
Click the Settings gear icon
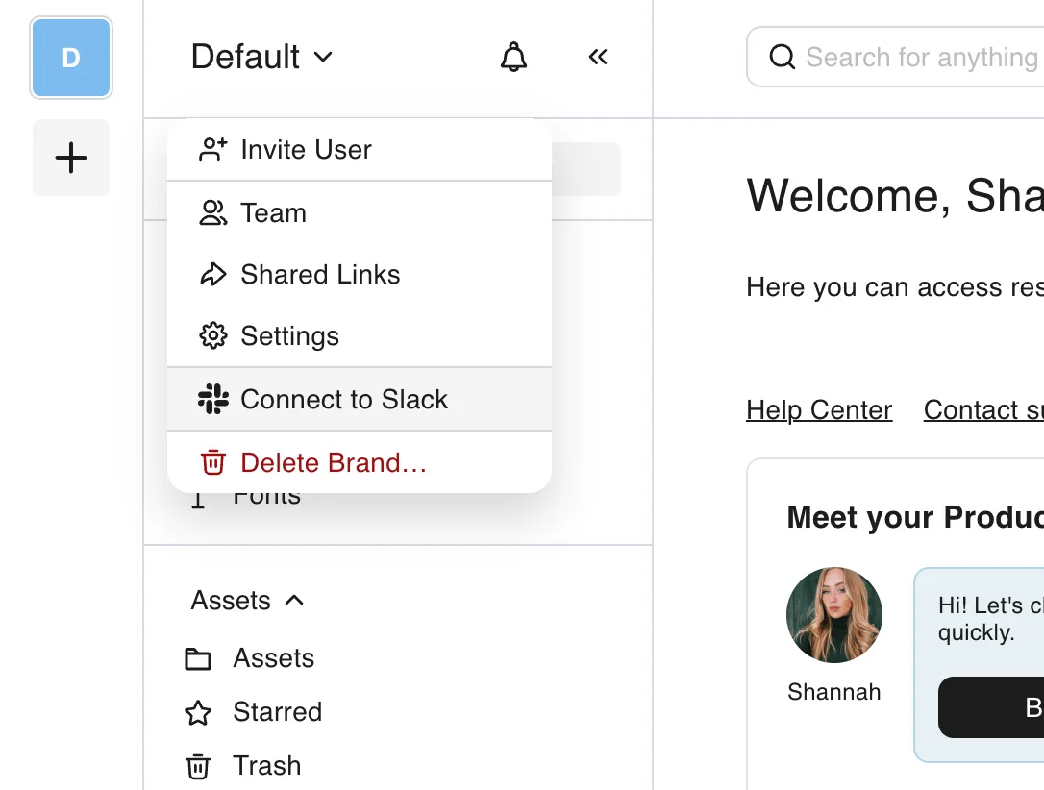point(213,336)
